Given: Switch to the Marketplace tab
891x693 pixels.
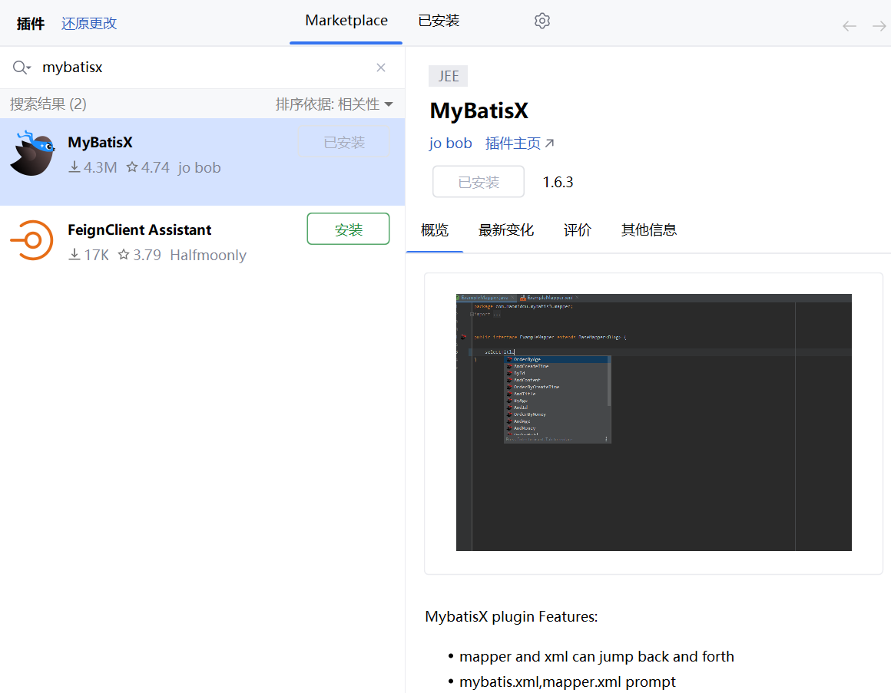Looking at the screenshot, I should 346,21.
